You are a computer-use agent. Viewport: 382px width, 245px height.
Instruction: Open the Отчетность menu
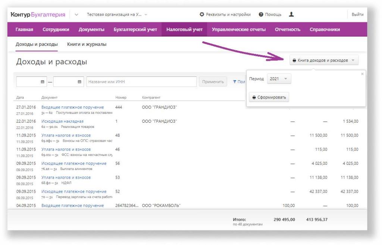tap(287, 29)
